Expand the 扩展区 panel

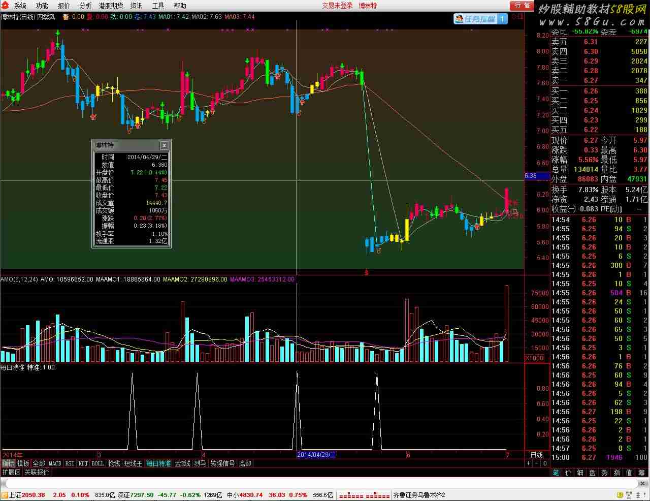tap(11, 472)
